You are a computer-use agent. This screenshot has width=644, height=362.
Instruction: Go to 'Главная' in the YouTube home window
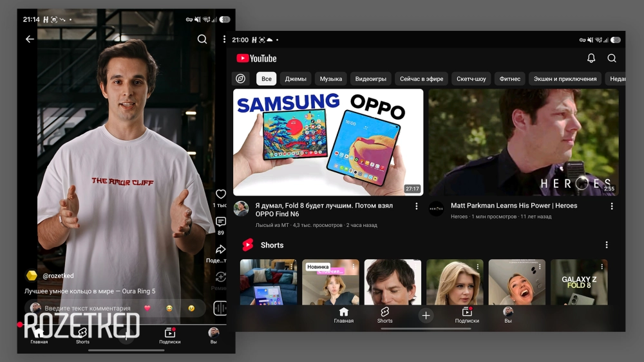(x=344, y=315)
